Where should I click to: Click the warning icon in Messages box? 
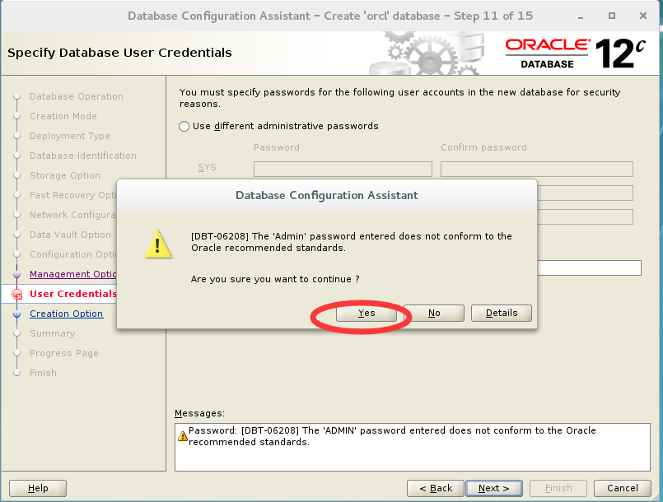[183, 436]
